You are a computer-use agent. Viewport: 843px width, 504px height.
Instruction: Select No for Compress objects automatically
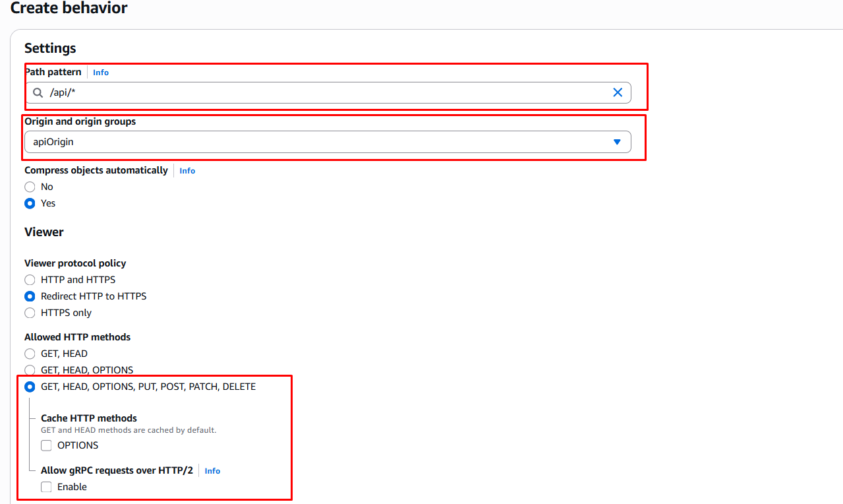point(30,187)
